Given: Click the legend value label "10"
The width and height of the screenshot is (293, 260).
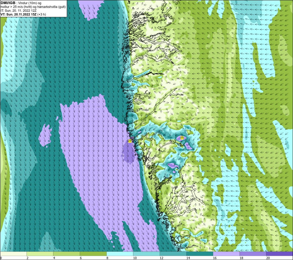Looking at the screenshot, I should click(x=135, y=258).
